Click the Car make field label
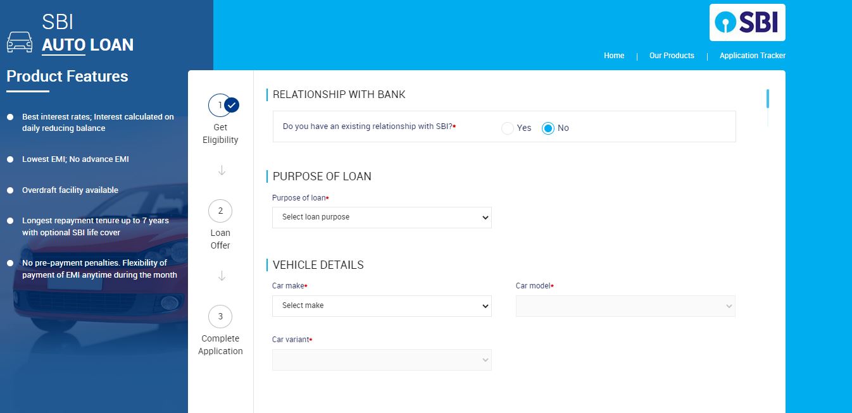This screenshot has height=413, width=852. [x=289, y=286]
